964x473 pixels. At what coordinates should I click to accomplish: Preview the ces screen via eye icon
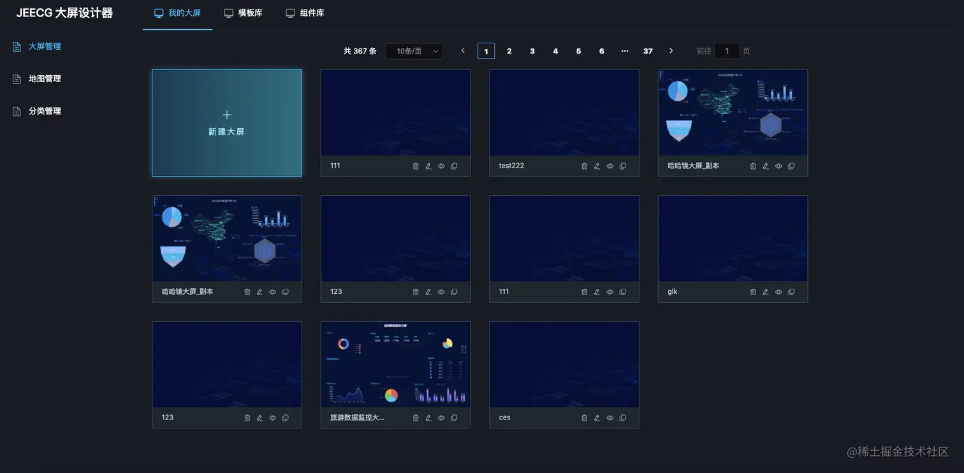[610, 418]
